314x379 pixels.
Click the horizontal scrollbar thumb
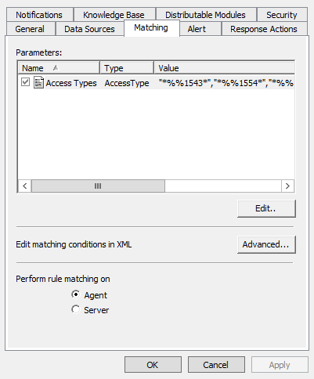click(98, 186)
